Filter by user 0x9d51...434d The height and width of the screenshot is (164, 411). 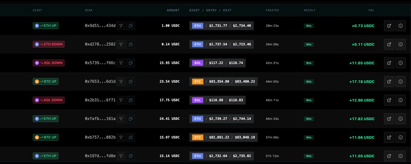coord(121,26)
